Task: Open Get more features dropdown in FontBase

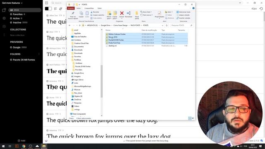Action: [12, 3]
